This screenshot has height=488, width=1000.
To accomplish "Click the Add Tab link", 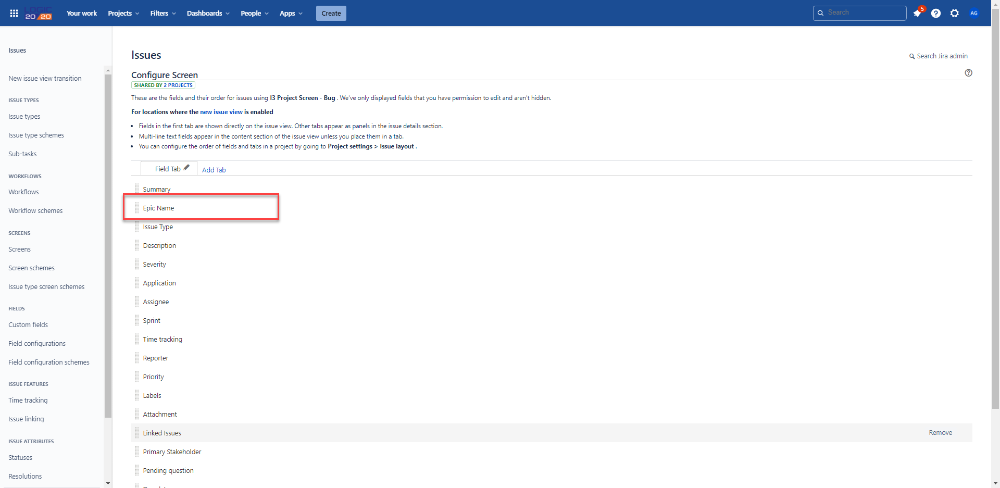I will click(214, 170).
